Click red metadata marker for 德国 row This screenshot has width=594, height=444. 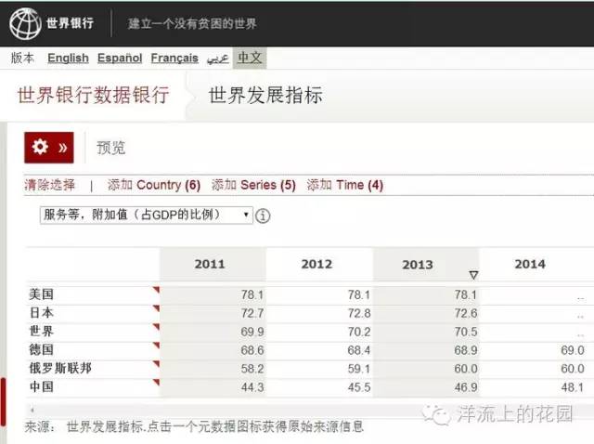click(156, 346)
